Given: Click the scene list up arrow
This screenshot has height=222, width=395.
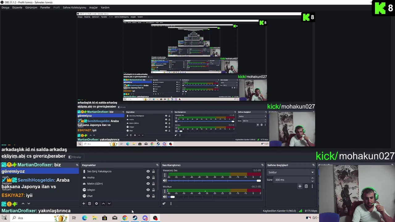Looking at the screenshot, I should pyautogui.click(x=23, y=203).
